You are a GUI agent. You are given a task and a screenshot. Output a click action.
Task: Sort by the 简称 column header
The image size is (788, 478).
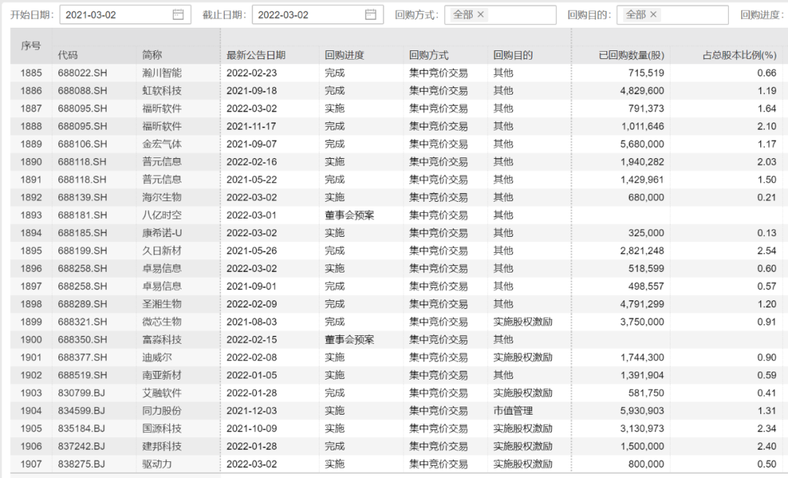pyautogui.click(x=152, y=55)
